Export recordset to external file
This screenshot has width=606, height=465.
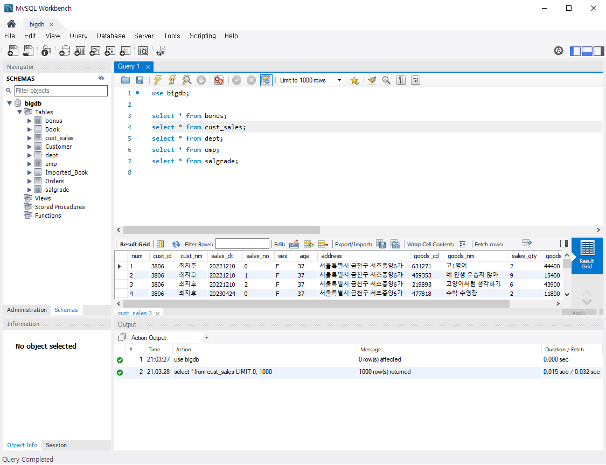[x=381, y=244]
